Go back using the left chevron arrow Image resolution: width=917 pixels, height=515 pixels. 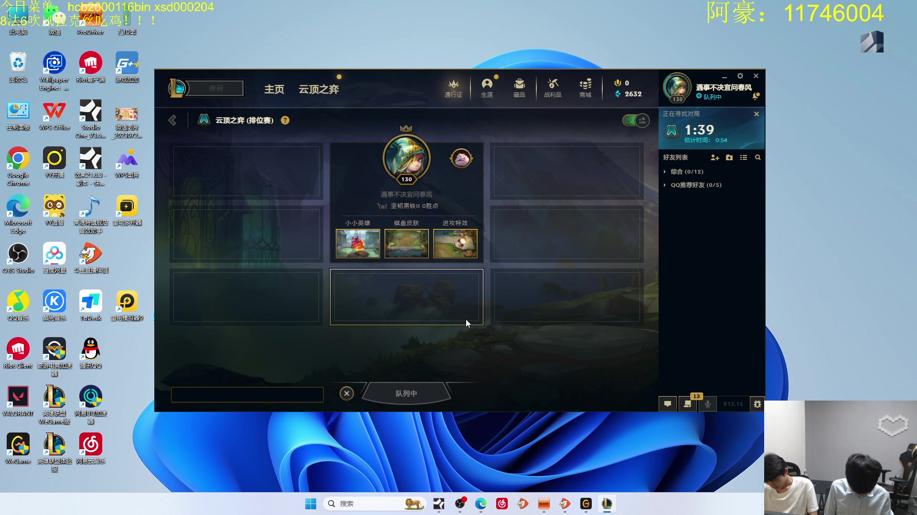click(x=172, y=120)
